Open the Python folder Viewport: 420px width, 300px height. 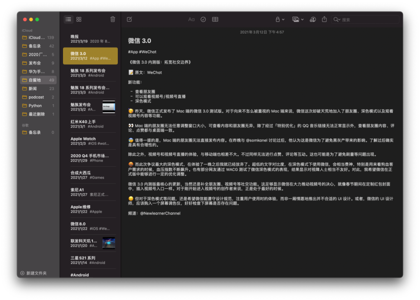(38, 106)
